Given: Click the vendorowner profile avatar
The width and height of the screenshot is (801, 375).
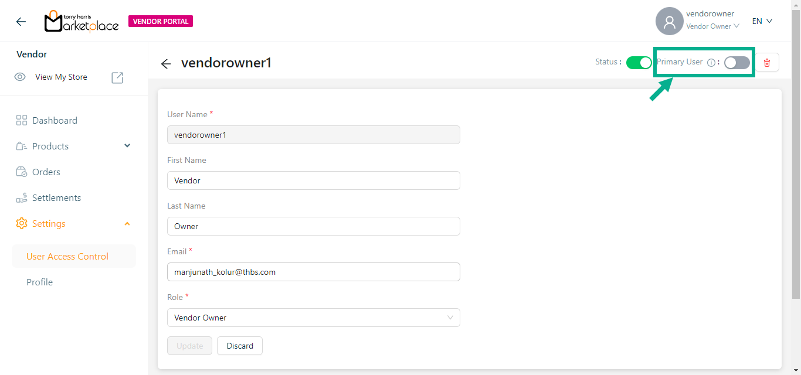Looking at the screenshot, I should click(670, 22).
